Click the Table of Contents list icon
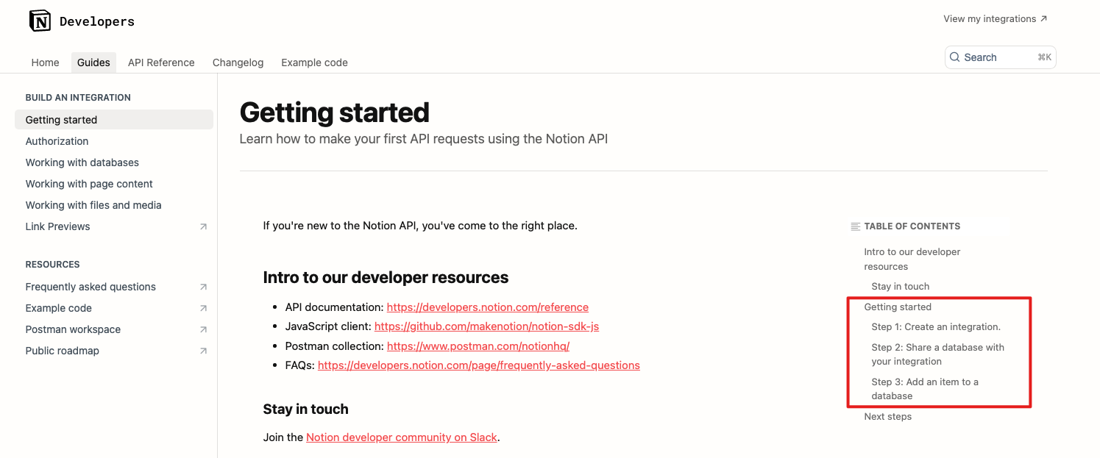The image size is (1100, 458). [854, 226]
